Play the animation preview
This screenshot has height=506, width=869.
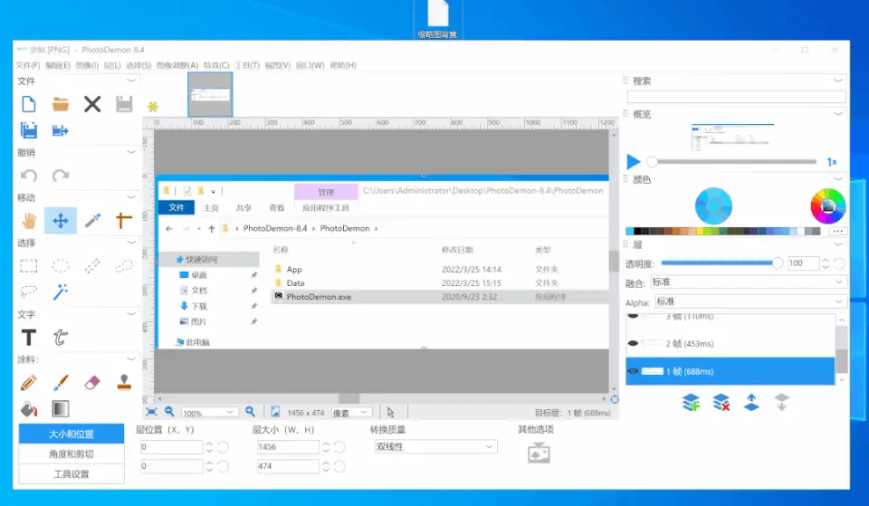pyautogui.click(x=634, y=162)
